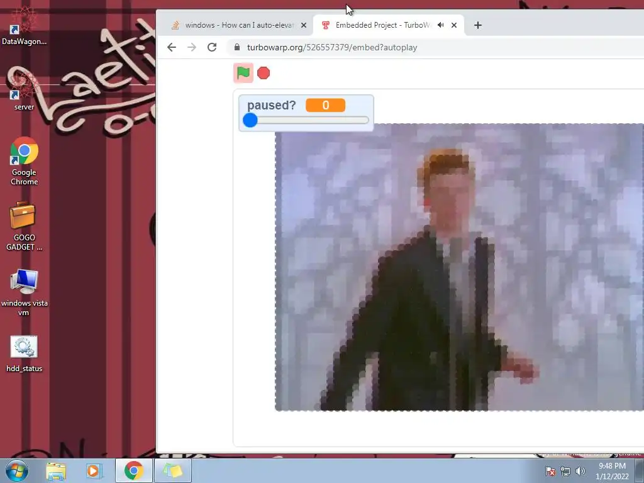Launch Windows Media Player from taskbar

94,470
